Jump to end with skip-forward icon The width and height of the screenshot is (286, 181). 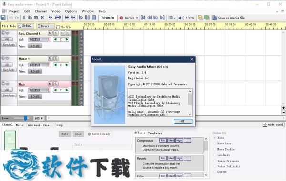pos(163,18)
